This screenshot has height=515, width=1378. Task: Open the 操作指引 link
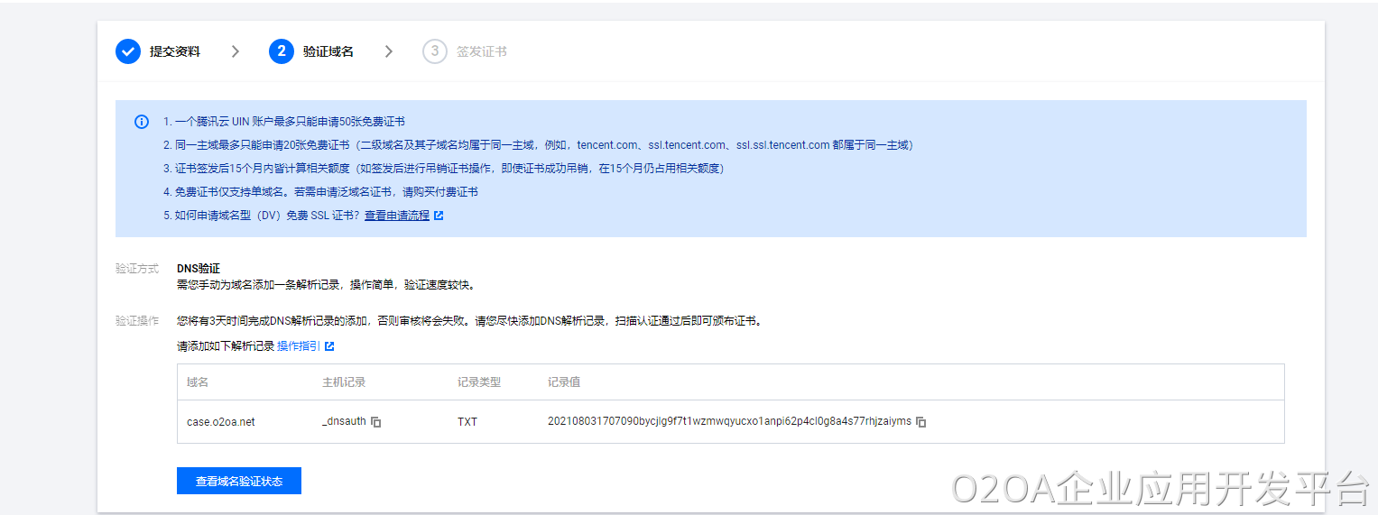(x=298, y=346)
